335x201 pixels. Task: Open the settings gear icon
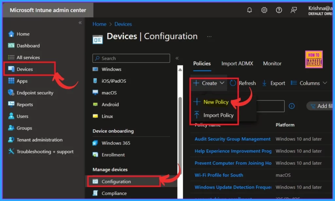coord(264,10)
